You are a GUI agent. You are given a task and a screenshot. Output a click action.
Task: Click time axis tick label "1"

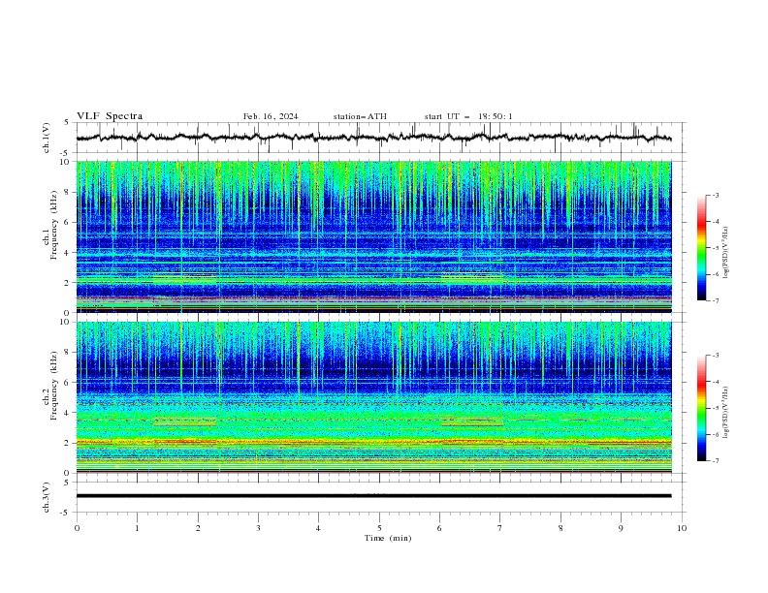click(137, 528)
